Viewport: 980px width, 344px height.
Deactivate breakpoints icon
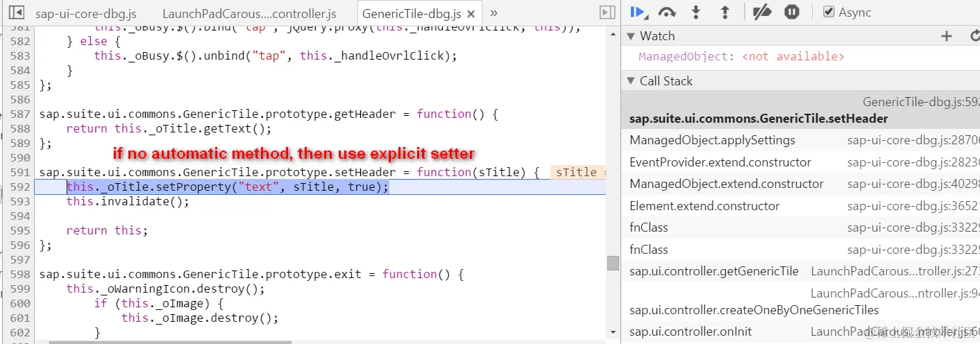[762, 12]
